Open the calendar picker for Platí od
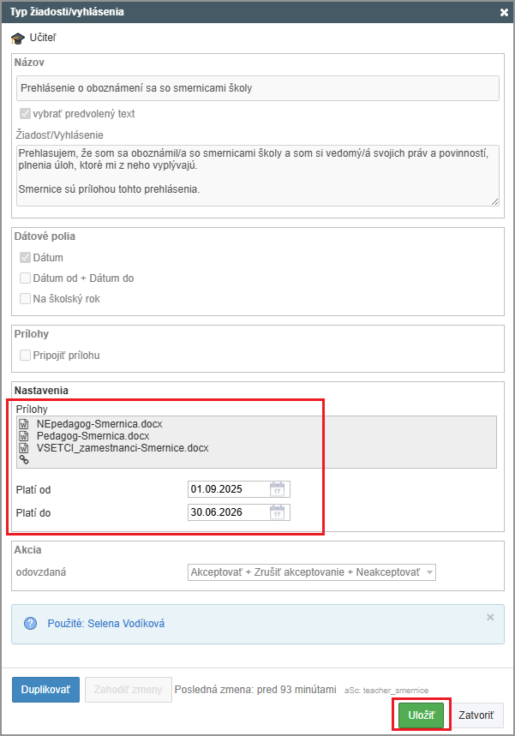515x736 pixels. click(277, 489)
